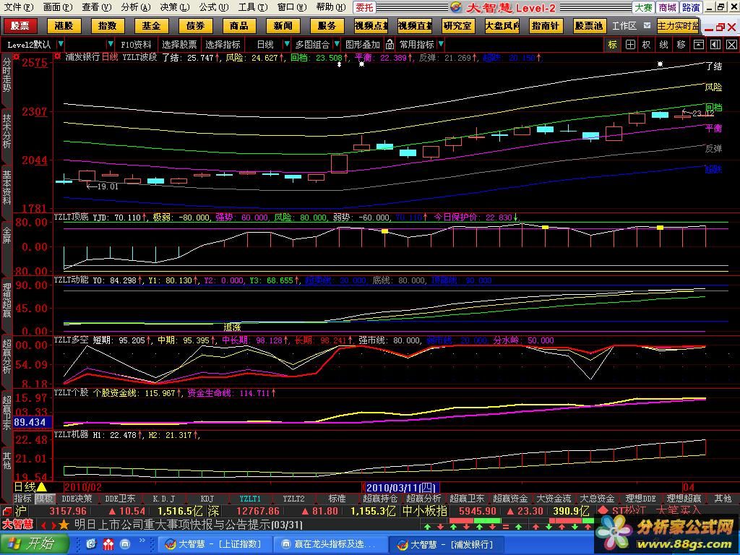Click the panel layout icon right of 移

[699, 45]
